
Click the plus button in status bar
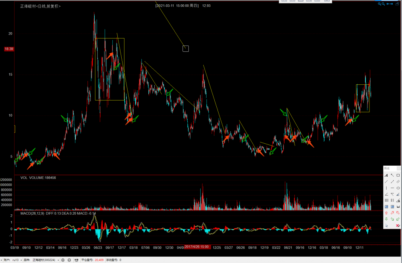[x=69, y=260]
